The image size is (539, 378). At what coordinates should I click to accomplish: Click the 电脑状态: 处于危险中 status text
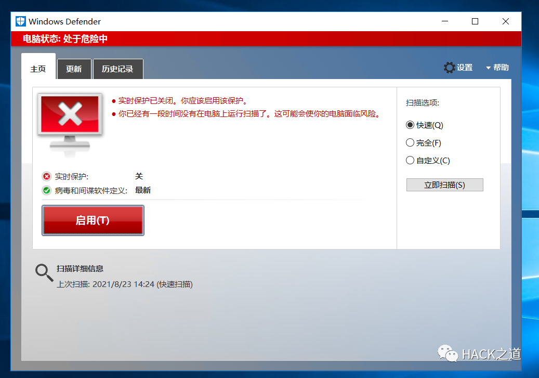65,38
